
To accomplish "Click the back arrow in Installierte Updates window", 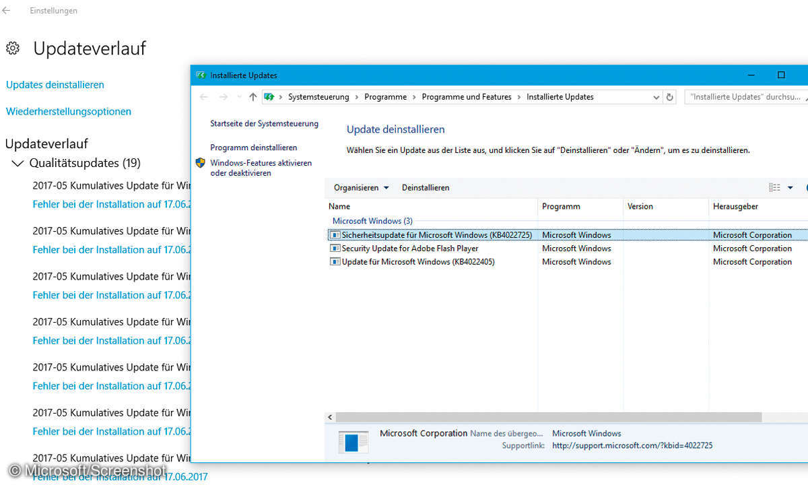I will tap(204, 97).
